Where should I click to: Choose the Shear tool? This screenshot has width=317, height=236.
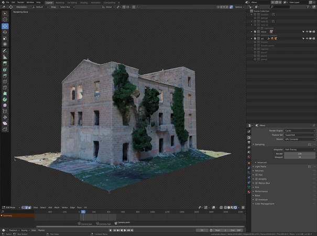[x=5, y=123]
